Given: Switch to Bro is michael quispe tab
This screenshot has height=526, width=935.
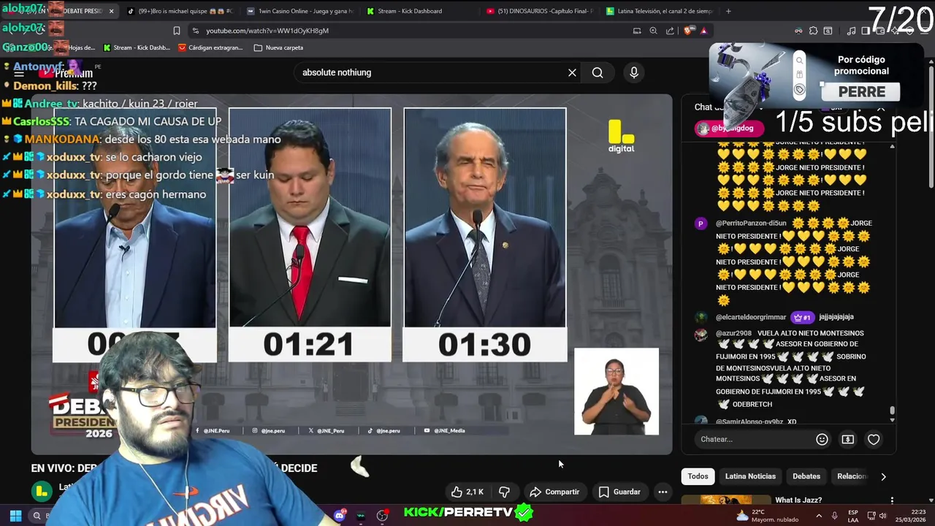Looking at the screenshot, I should click(x=180, y=11).
